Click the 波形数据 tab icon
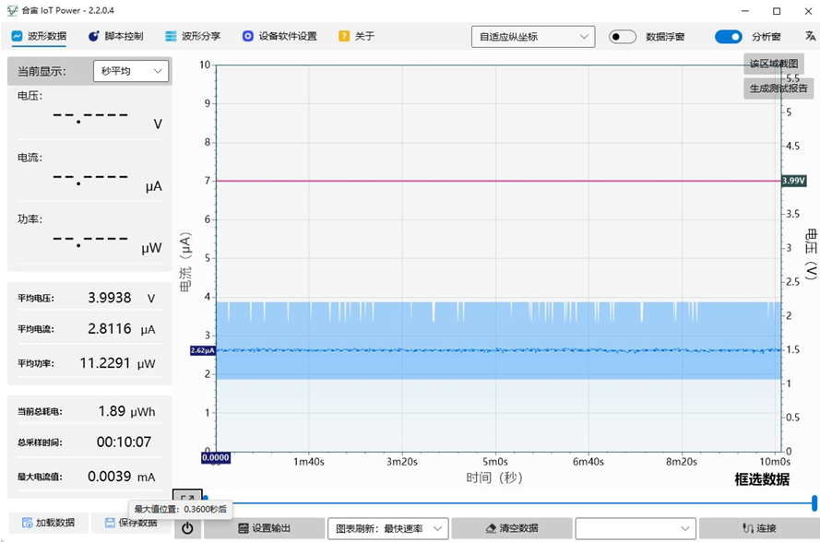This screenshot has width=820, height=542. (17, 36)
